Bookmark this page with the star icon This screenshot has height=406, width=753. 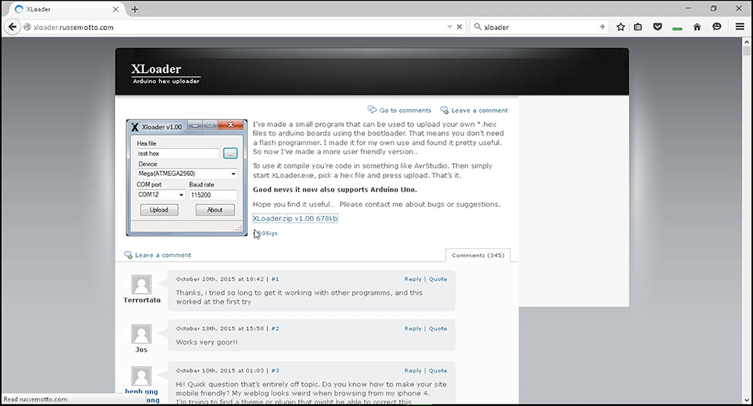[620, 27]
